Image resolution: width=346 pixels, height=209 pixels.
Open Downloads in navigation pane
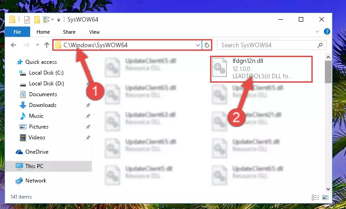pyautogui.click(x=43, y=105)
